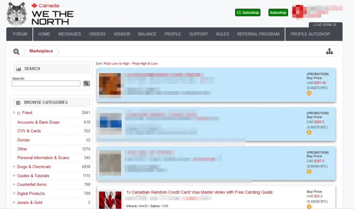Click the magnifier icon beside Marketplace breadcrumb
The width and height of the screenshot is (354, 209).
[x=16, y=51]
